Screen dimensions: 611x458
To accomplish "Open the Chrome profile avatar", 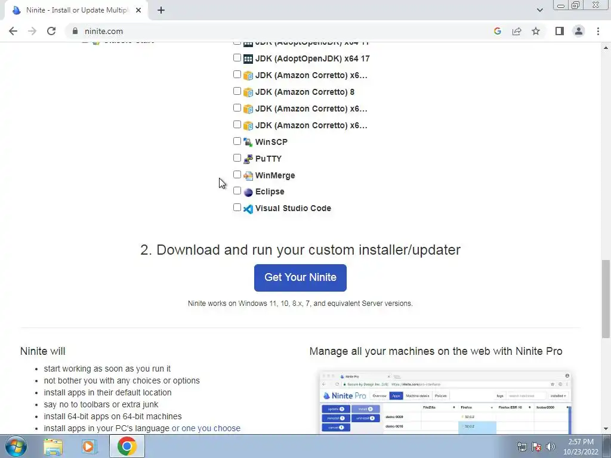I will 579,31.
